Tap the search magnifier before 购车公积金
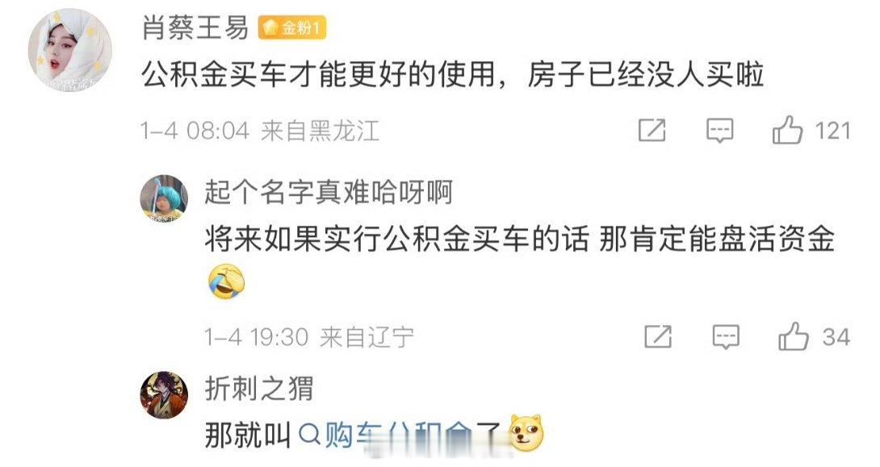Viewport: 880px width, 467px height. [309, 434]
